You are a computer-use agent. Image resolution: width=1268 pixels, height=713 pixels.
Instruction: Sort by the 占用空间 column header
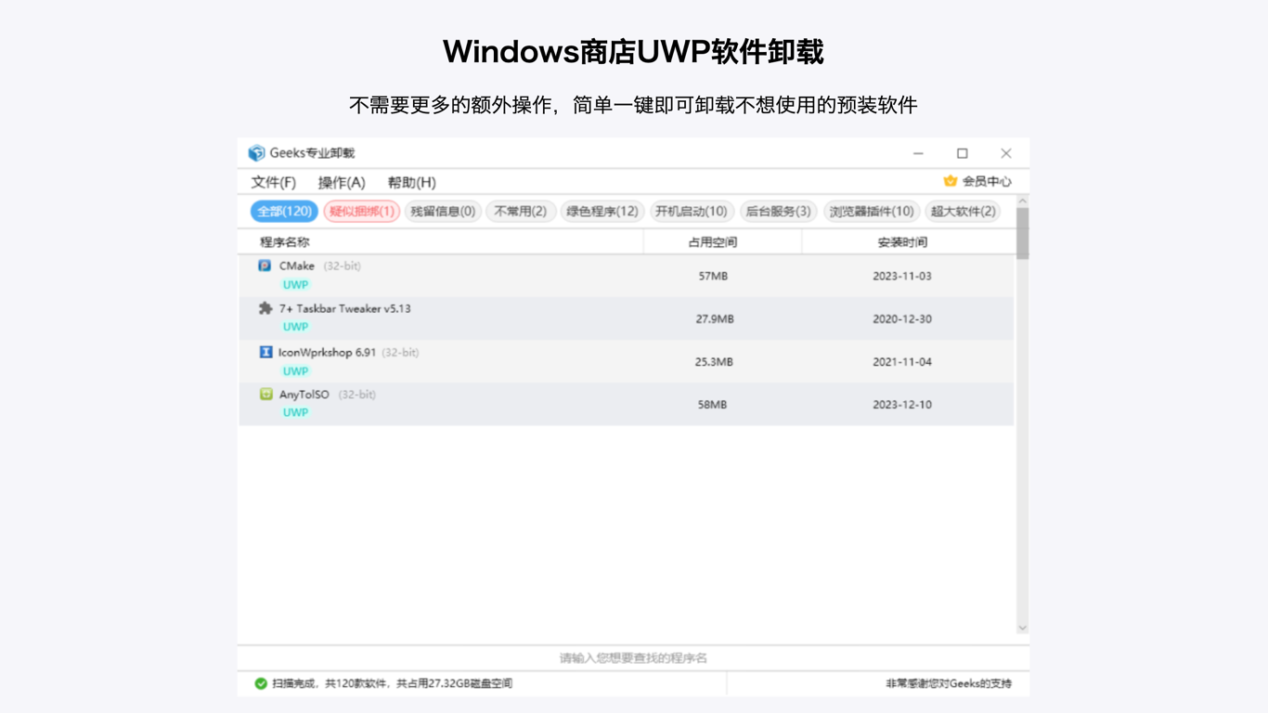click(712, 242)
